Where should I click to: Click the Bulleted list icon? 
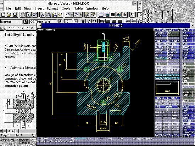(134, 21)
